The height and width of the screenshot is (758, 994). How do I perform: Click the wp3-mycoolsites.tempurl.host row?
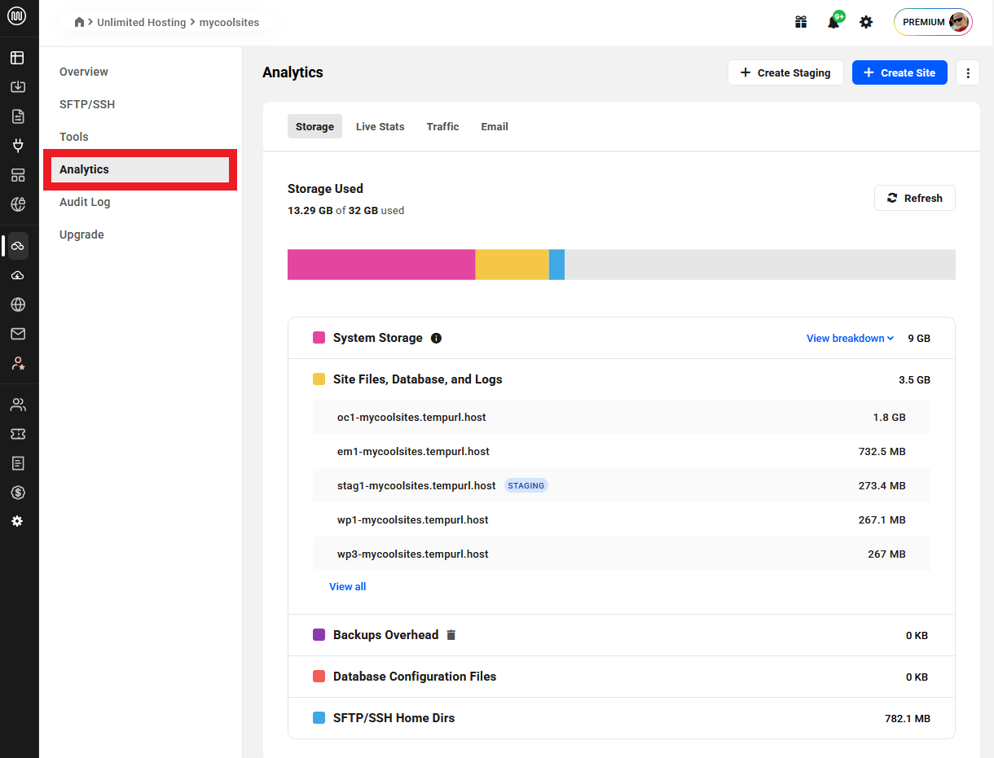point(622,554)
